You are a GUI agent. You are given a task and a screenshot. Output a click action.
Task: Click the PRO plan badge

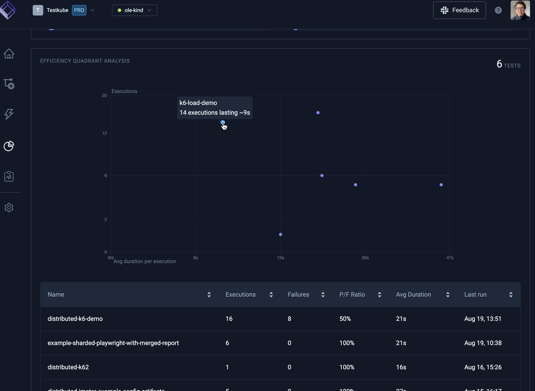pyautogui.click(x=79, y=10)
